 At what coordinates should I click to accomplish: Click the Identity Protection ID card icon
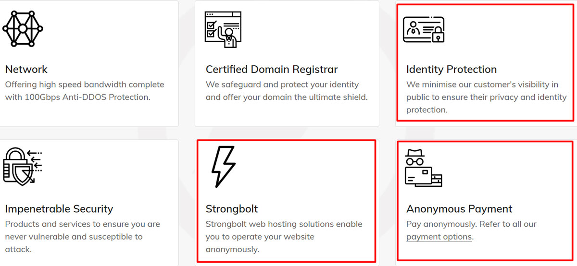point(424,30)
